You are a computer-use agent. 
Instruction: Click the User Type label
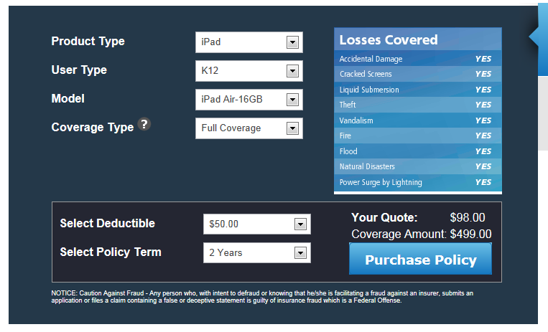pyautogui.click(x=79, y=70)
